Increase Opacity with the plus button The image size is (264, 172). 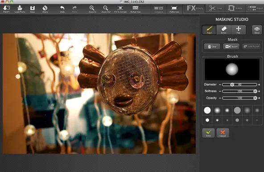[x=259, y=98]
